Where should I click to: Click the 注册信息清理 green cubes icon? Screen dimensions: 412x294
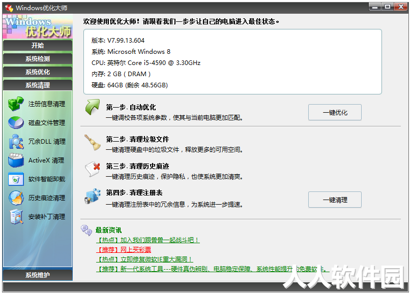[x=16, y=104]
